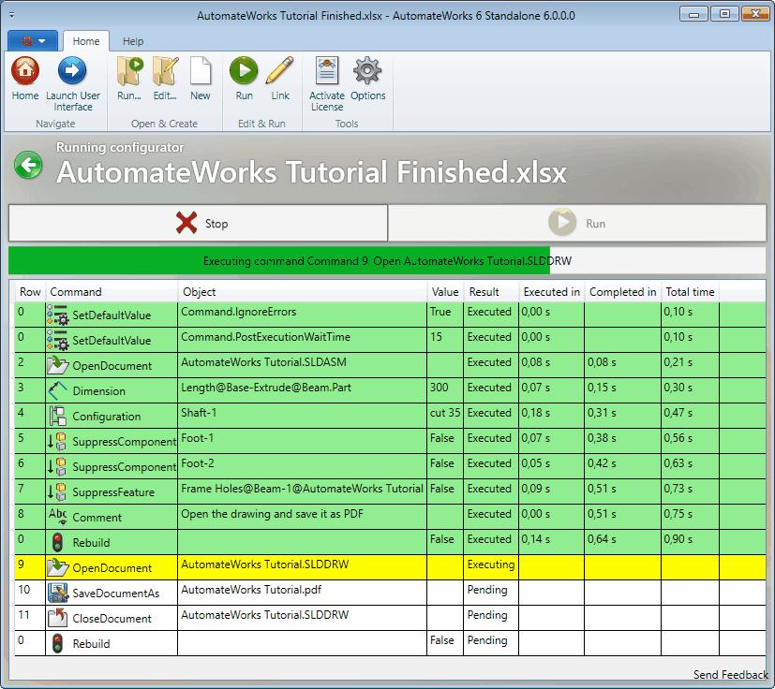The height and width of the screenshot is (689, 775).
Task: Click OpenDocument icon in executing row 9
Action: coord(57,567)
